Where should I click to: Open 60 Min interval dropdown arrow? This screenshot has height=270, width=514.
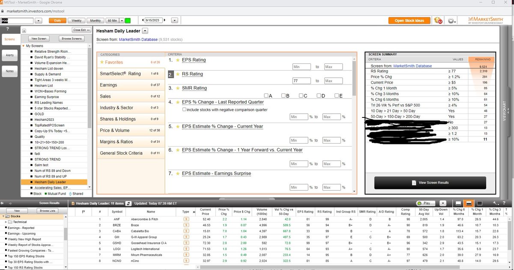coord(122,21)
